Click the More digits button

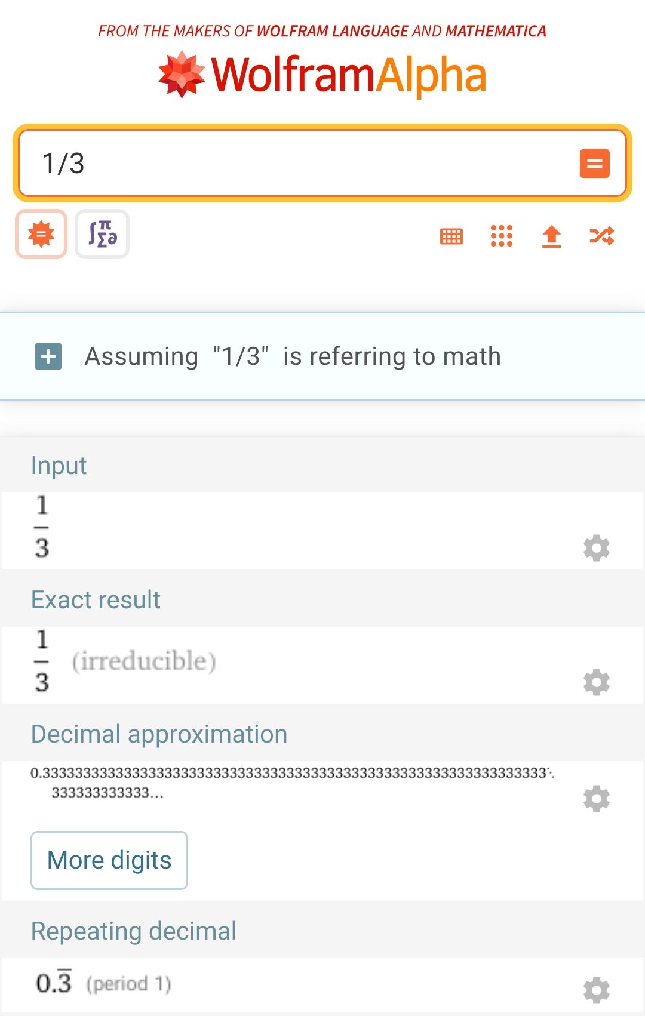(x=109, y=860)
